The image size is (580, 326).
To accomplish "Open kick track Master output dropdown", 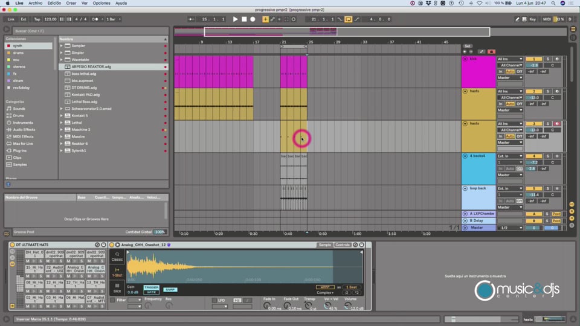I will click(x=510, y=78).
